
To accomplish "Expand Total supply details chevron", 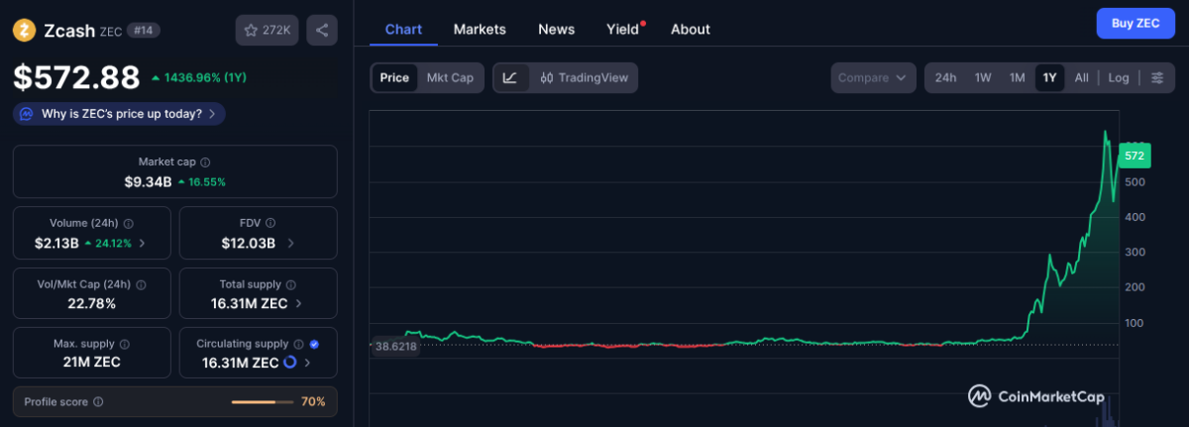I will (x=299, y=303).
